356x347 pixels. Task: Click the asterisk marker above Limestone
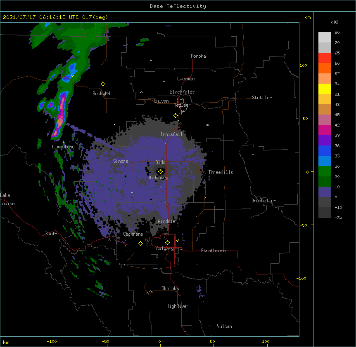click(63, 143)
